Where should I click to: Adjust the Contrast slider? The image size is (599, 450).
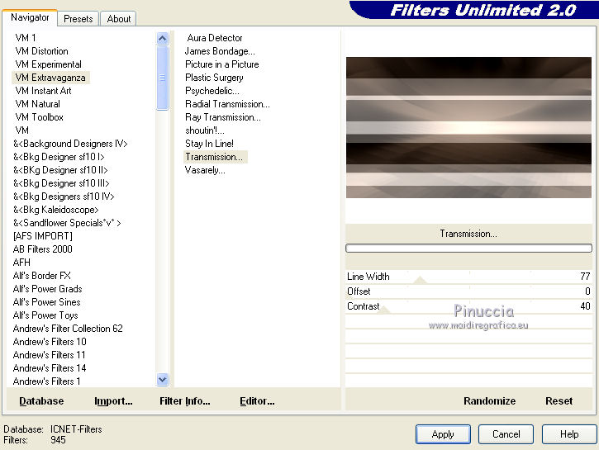tap(468, 306)
